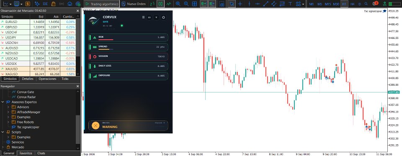
Task: Toggle chart auto-scroll icon
Action: [x=204, y=4]
